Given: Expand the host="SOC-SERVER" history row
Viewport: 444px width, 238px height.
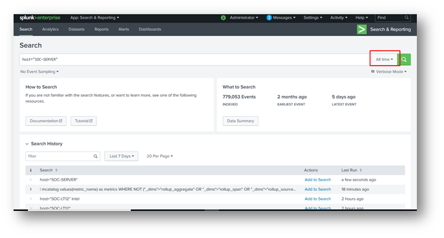Looking at the screenshot, I should [30, 180].
